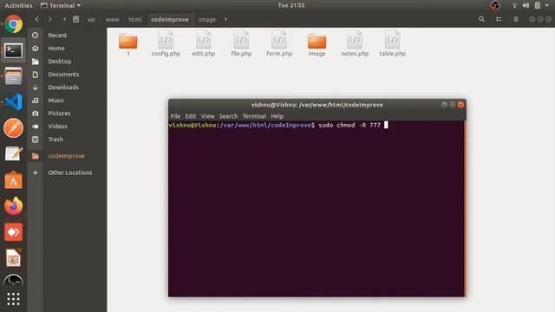Image resolution: width=555 pixels, height=312 pixels.
Task: Select form.php file
Action: [x=279, y=44]
